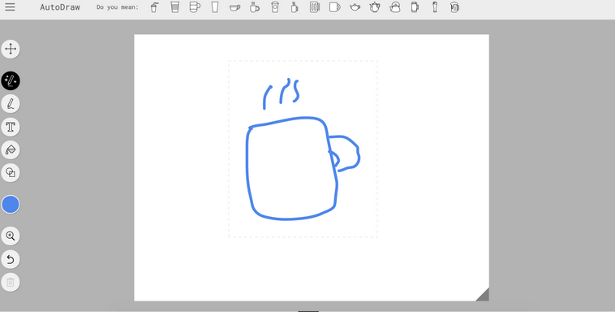Viewport: 615px width, 312px height.
Task: Choose the kettle with arched handle suggestion
Action: pyautogui.click(x=395, y=7)
